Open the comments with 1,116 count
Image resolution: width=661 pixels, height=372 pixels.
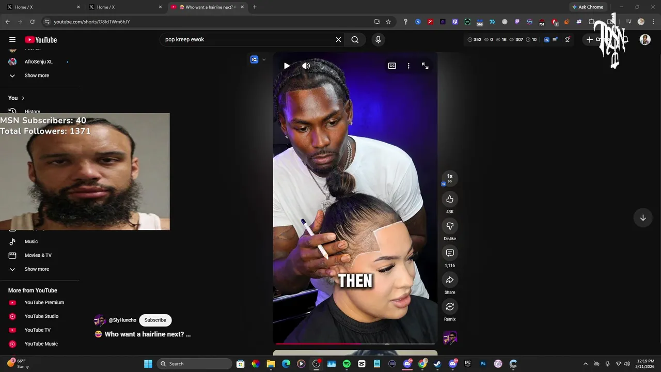coord(450,253)
